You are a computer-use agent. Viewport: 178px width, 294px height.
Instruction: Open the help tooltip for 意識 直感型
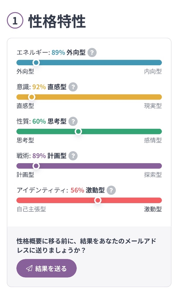coord(73,87)
